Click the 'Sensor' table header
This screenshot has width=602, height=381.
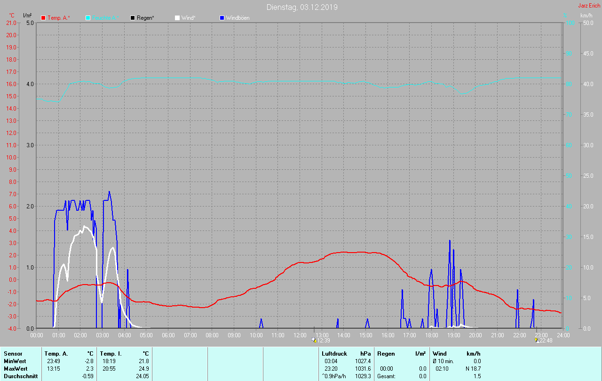[13, 354]
